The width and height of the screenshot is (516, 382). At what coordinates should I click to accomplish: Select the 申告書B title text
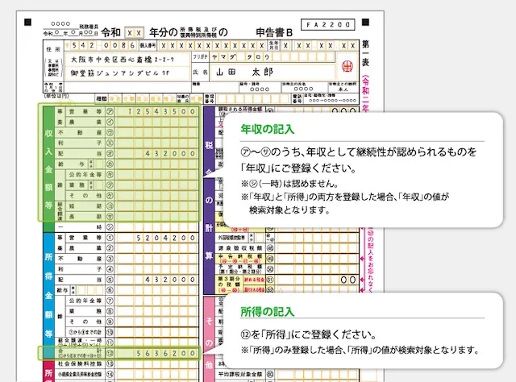274,32
